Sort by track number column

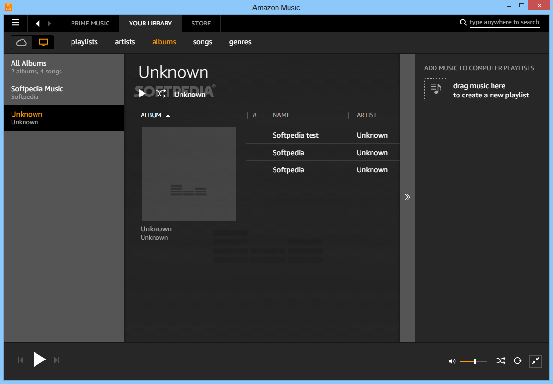pos(254,115)
